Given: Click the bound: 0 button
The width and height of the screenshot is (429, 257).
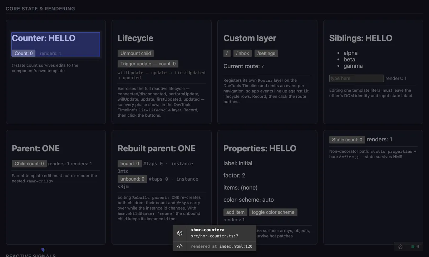Looking at the screenshot, I should pyautogui.click(x=130, y=163).
